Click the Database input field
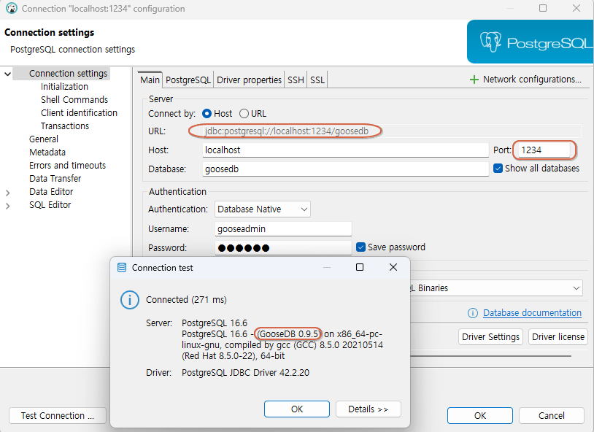 pyautogui.click(x=345, y=169)
